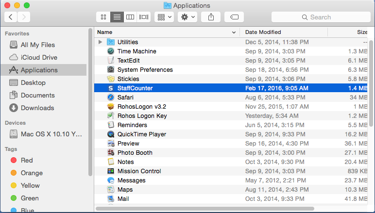Click the horizontal scrollbar at bottom
The height and width of the screenshot is (213, 375).
(x=205, y=209)
